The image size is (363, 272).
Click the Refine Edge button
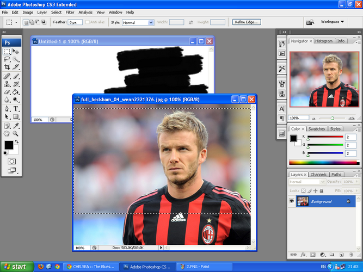(247, 22)
